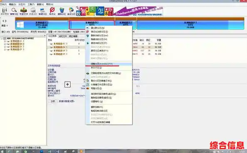Click the previous disk arrow beside 硬盘 0
Screen dimensions: 247x153
click(x=3, y=21)
